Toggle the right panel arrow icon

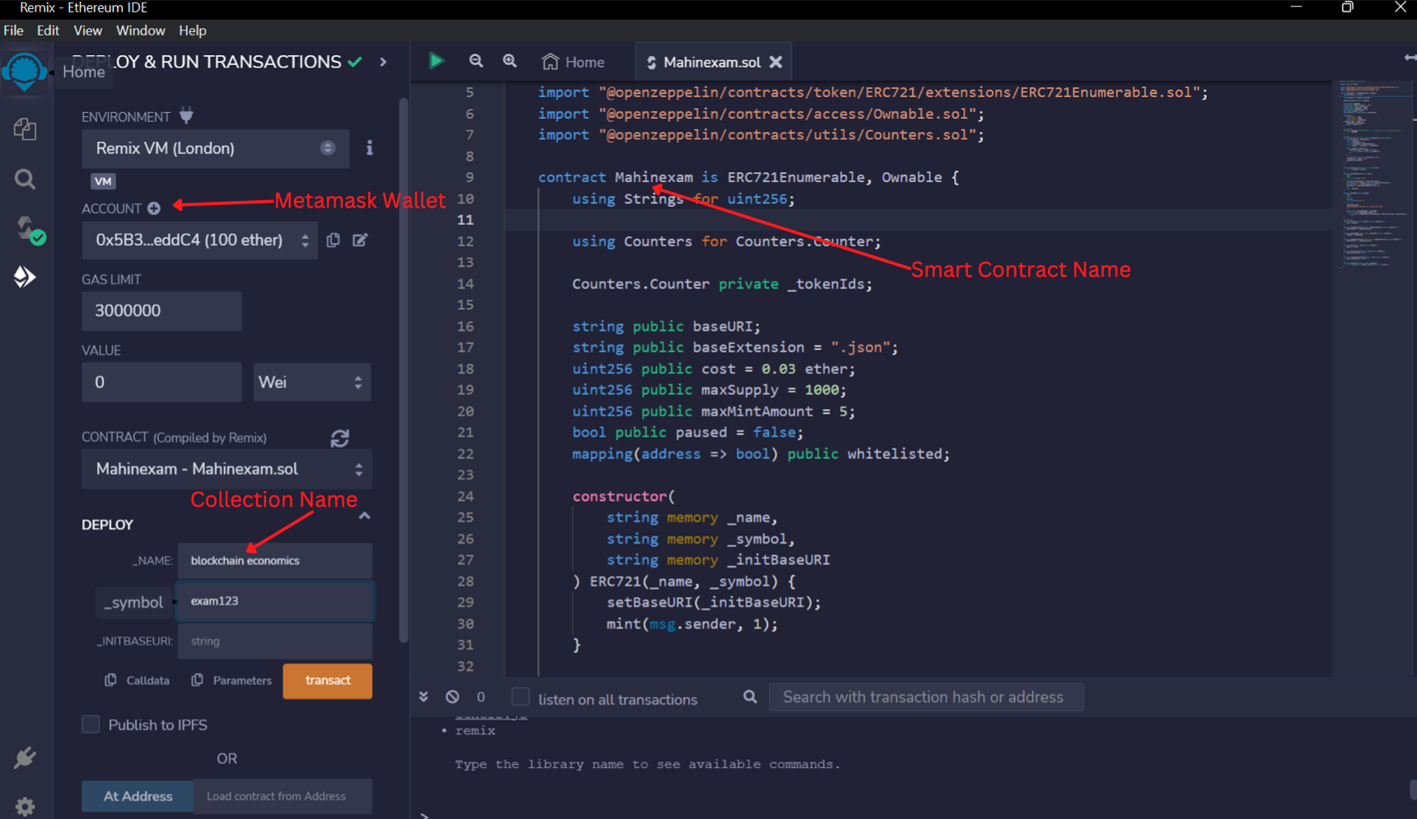pos(1410,58)
